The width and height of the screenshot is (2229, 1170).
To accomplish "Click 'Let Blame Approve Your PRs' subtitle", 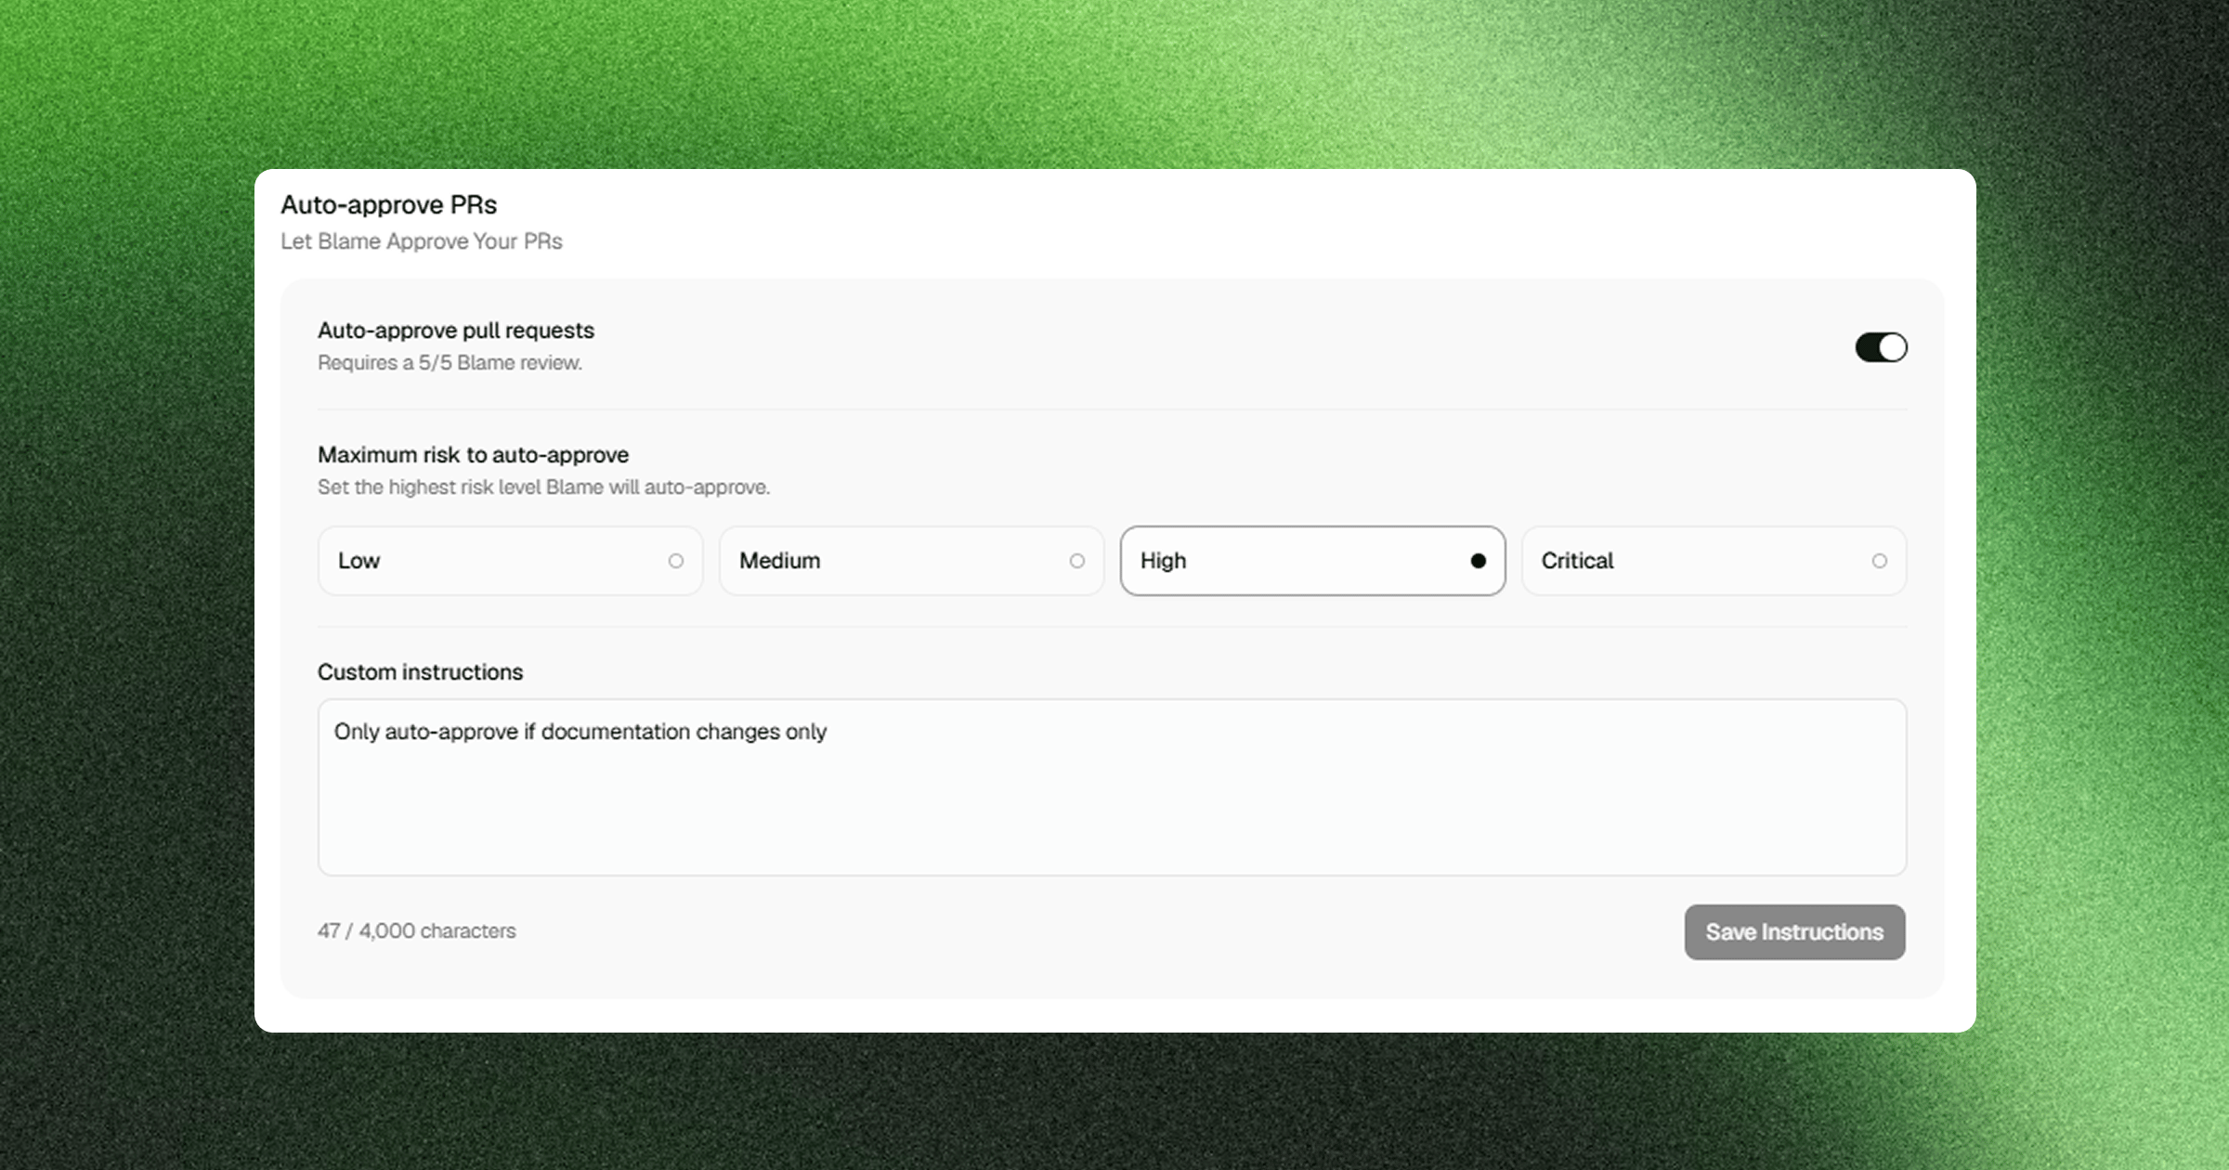I will pyautogui.click(x=422, y=241).
